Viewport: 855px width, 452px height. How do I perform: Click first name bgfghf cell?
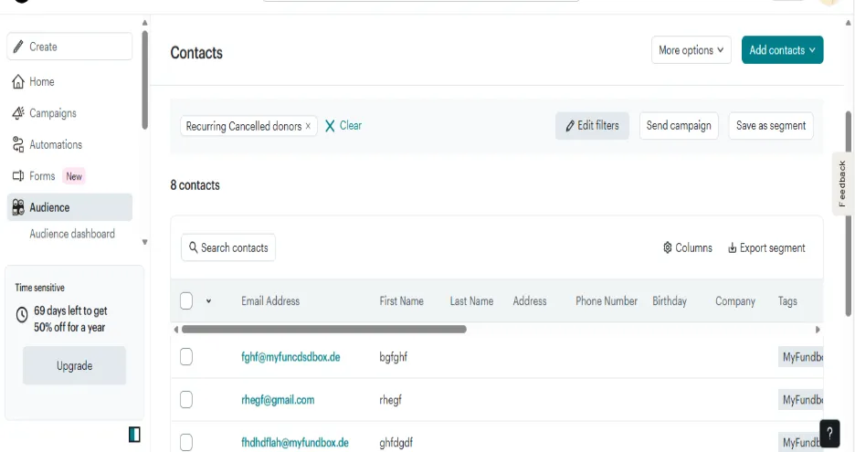coord(393,357)
